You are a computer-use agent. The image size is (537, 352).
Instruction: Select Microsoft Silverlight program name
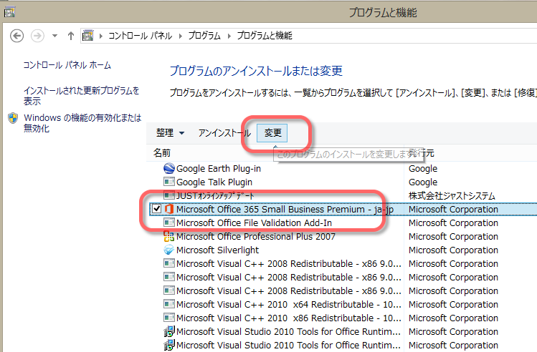(217, 250)
